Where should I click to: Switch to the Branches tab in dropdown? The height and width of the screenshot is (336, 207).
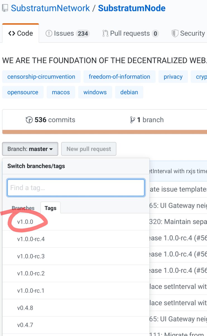point(23,208)
